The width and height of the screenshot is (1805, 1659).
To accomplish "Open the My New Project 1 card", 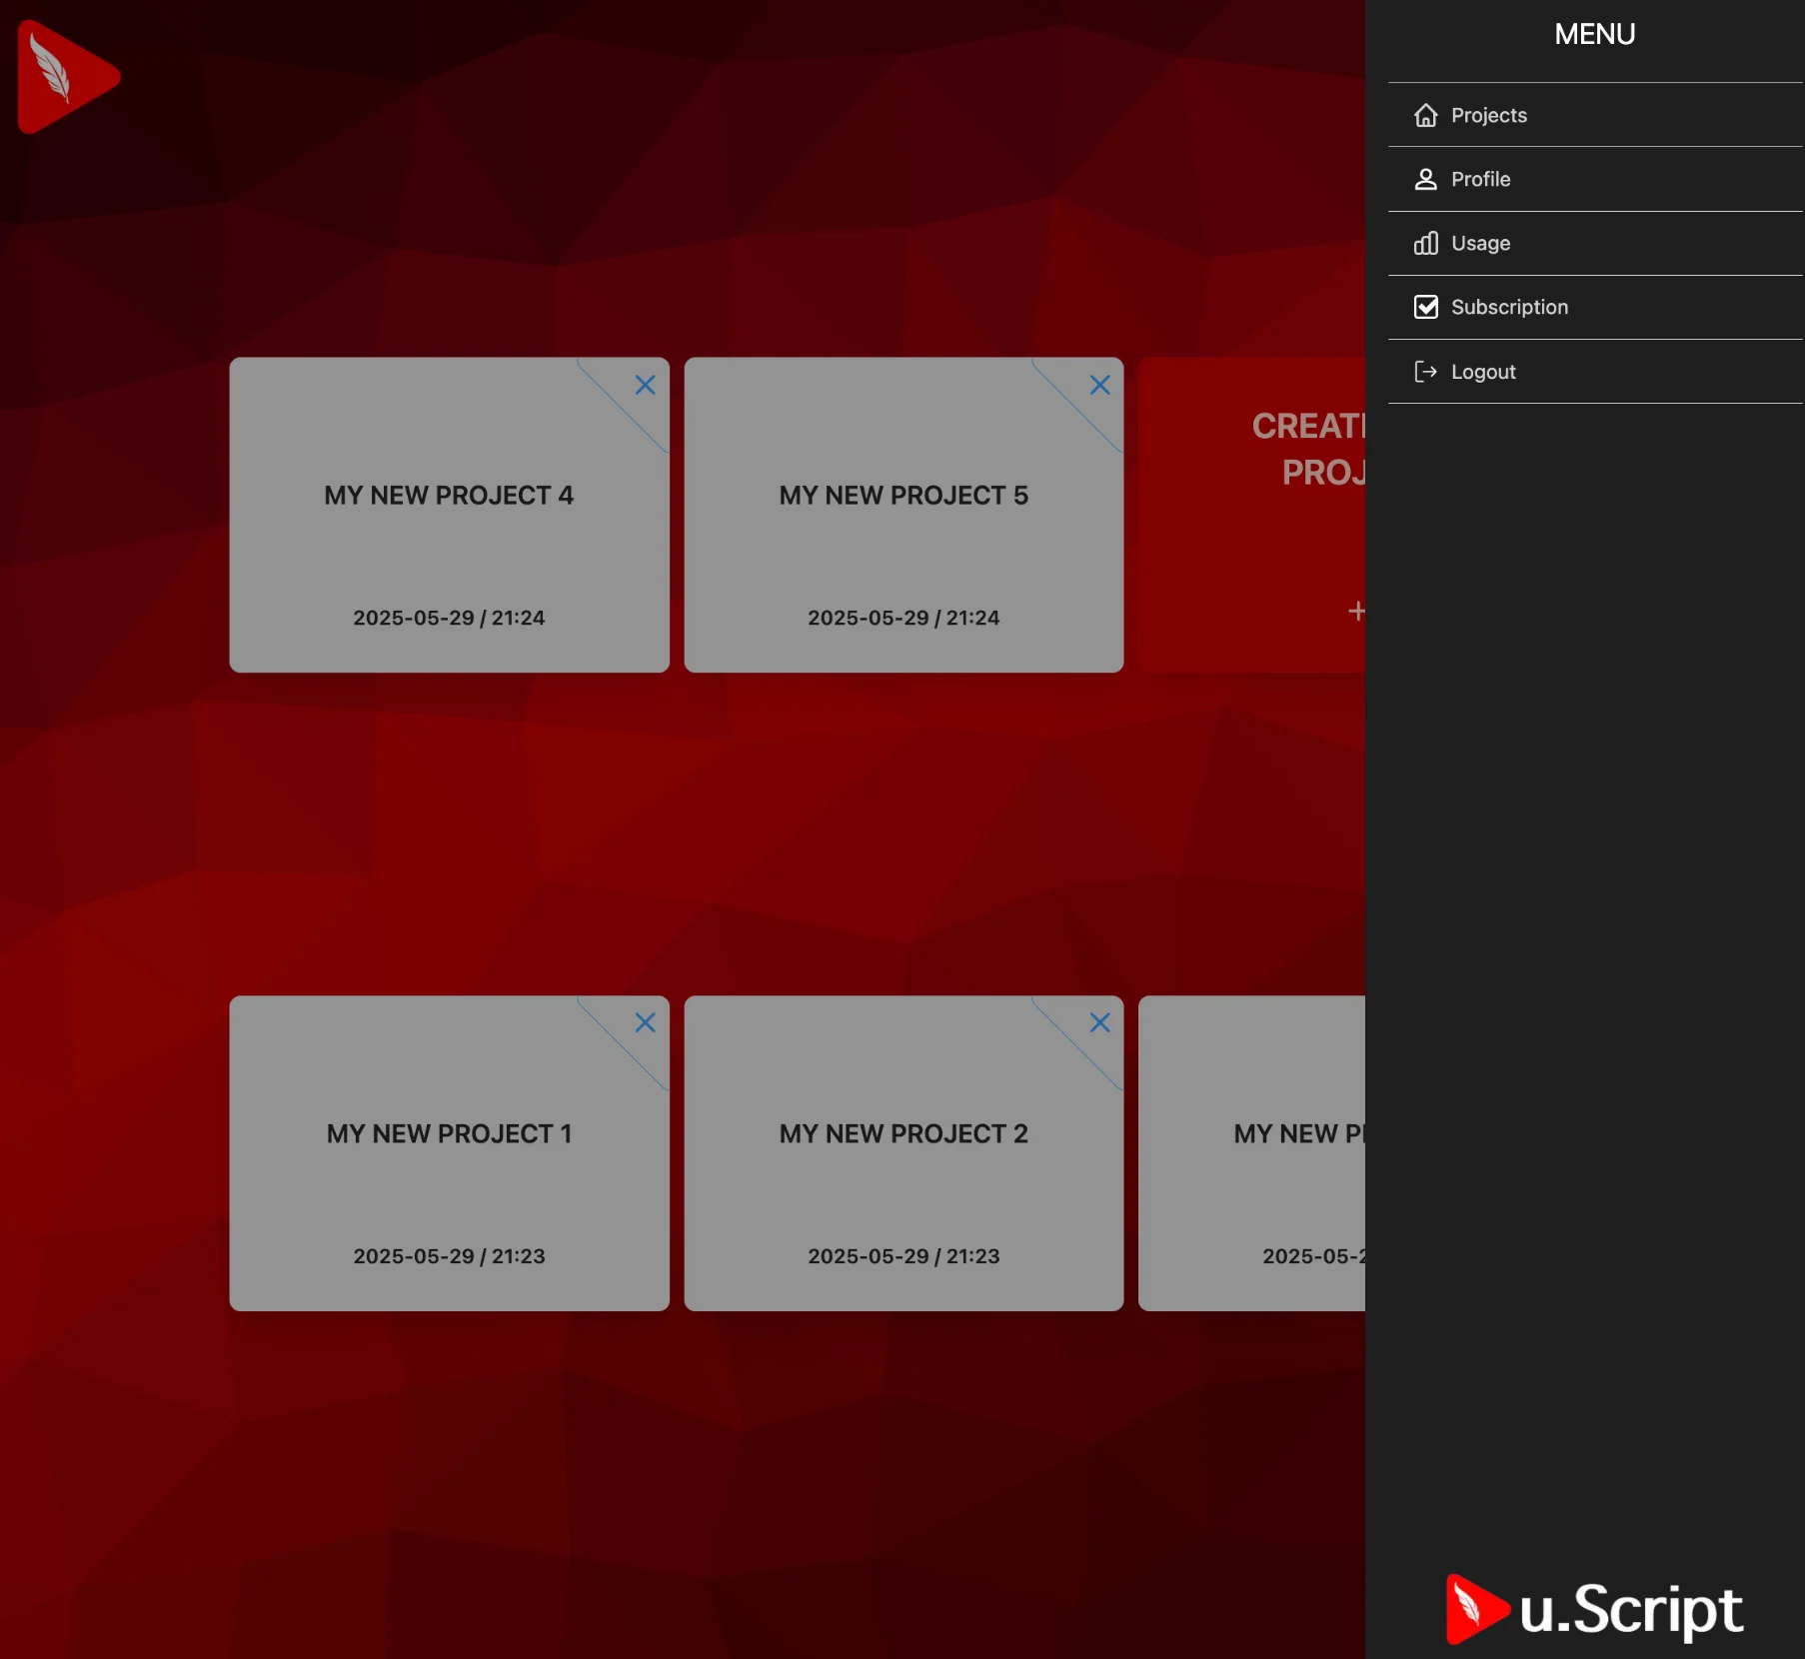I will coord(449,1154).
